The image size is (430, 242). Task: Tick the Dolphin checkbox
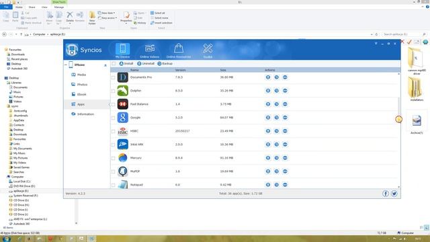[114, 91]
